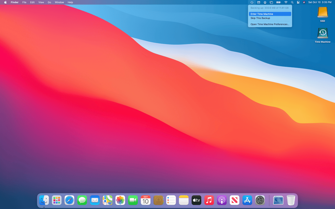335x209 pixels.
Task: Launch FaceTime from the Dock
Action: click(x=133, y=200)
